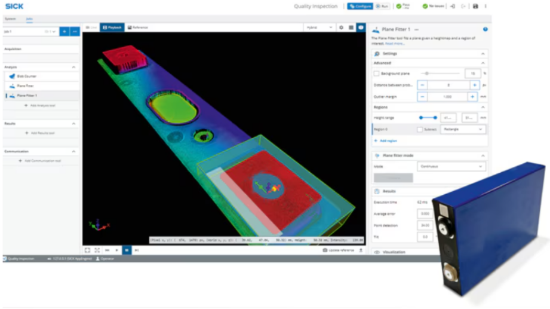The image size is (550, 309).
Task: Click Add Analysis tool
Action: [x=39, y=105]
